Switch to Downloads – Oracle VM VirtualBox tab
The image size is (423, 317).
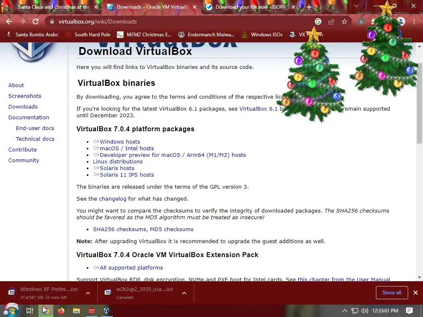[x=151, y=7]
